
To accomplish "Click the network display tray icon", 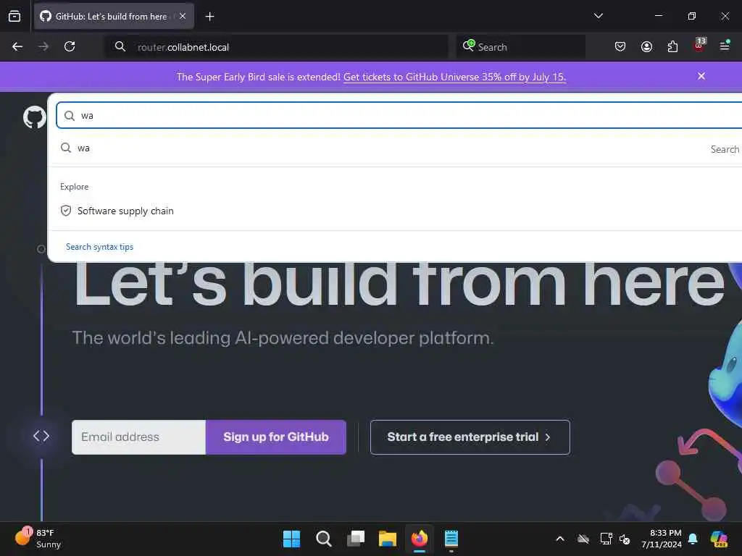I will coord(606,539).
